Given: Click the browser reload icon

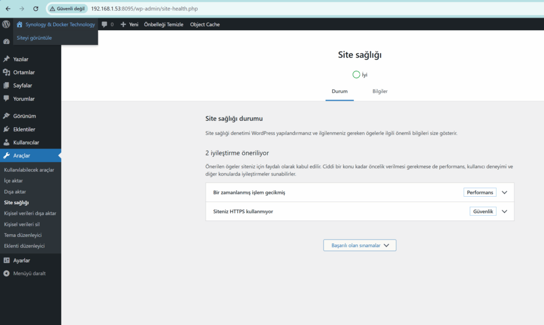Looking at the screenshot, I should coord(36,8).
